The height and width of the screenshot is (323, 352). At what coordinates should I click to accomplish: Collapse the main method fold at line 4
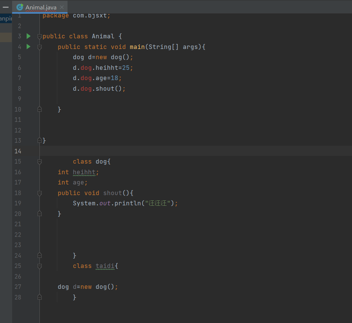(39, 47)
